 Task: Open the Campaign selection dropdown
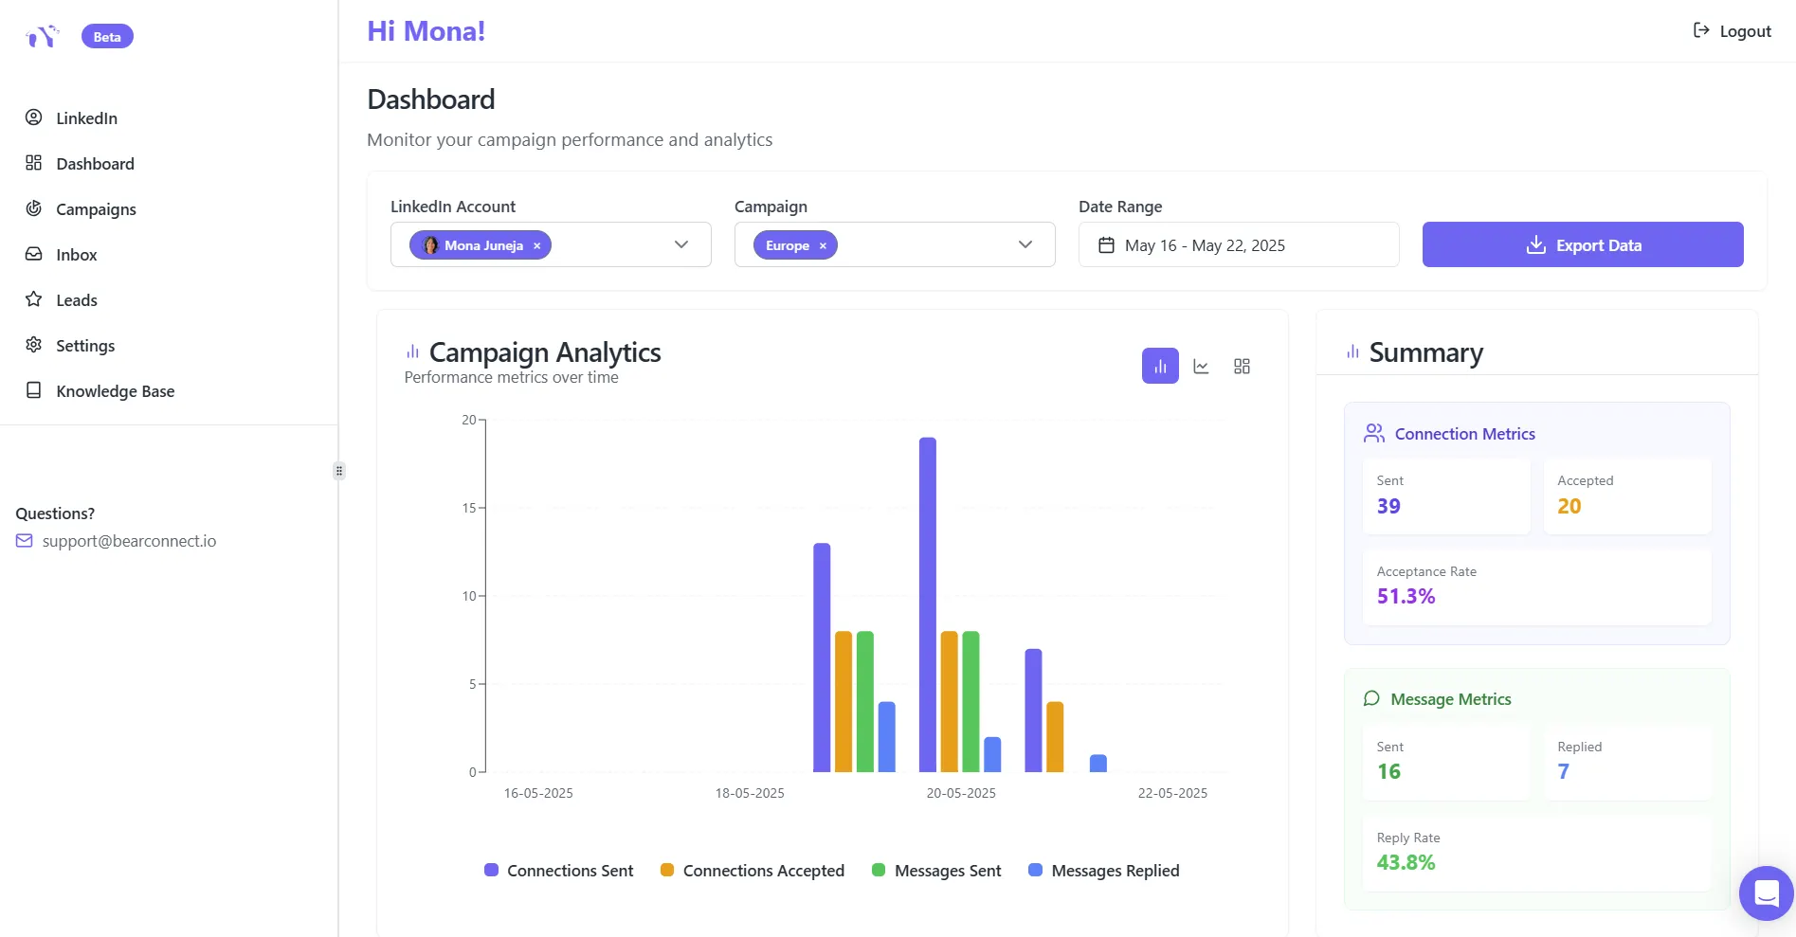pos(1025,244)
